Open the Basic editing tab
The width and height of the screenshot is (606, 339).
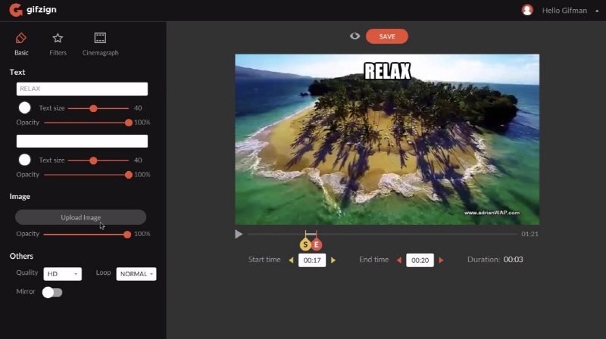[21, 45]
